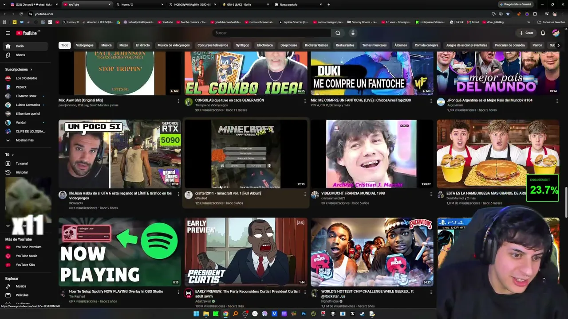Image resolution: width=568 pixels, height=319 pixels.
Task: Select the Rockstar Games filter chip
Action: click(316, 45)
